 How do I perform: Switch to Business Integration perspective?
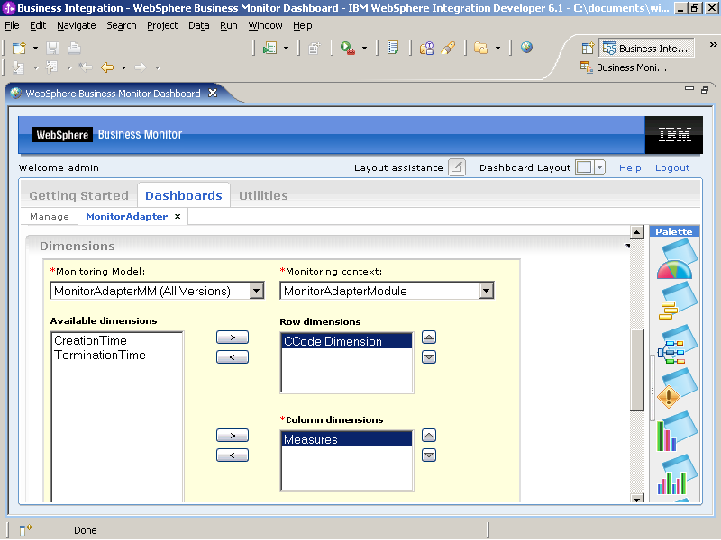tap(646, 49)
